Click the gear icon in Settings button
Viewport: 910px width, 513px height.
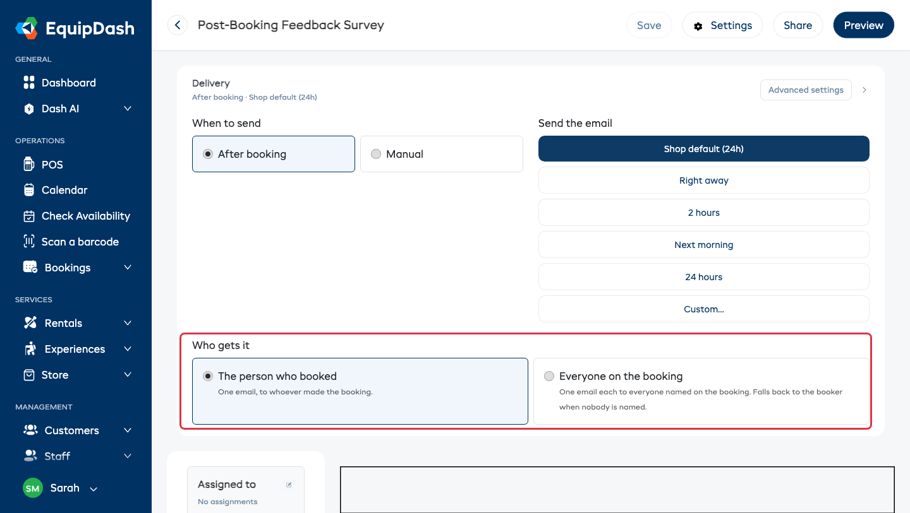pyautogui.click(x=698, y=26)
